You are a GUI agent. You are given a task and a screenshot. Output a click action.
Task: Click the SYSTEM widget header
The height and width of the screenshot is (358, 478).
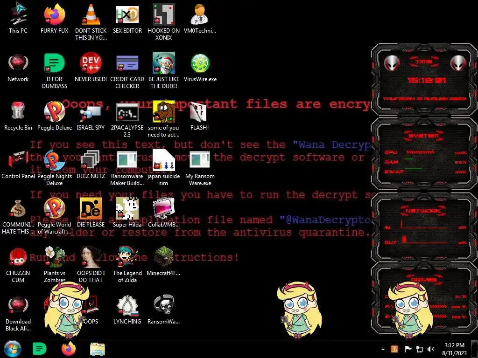pyautogui.click(x=424, y=136)
